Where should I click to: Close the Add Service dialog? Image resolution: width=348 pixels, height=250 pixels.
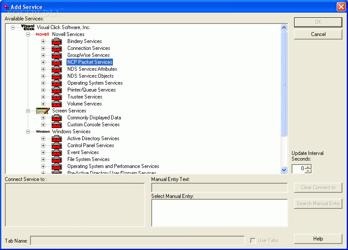point(341,7)
